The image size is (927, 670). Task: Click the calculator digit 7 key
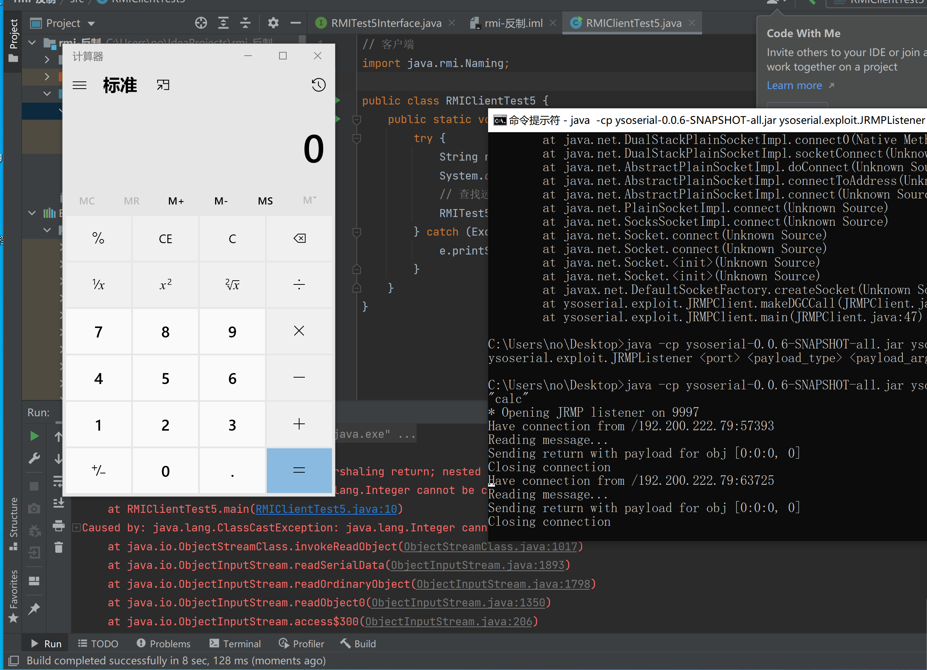[x=98, y=331]
